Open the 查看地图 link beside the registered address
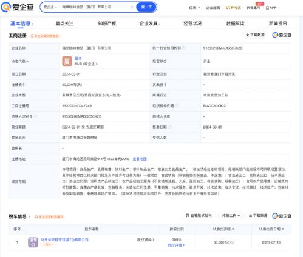The width and height of the screenshot is (303, 257). pos(140,159)
